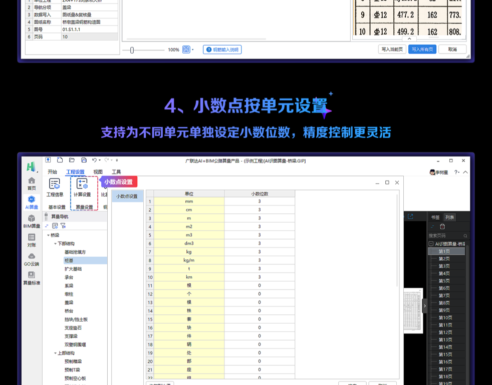Click the pop-out external link icon
This screenshot has height=385, width=492.
pos(410,216)
